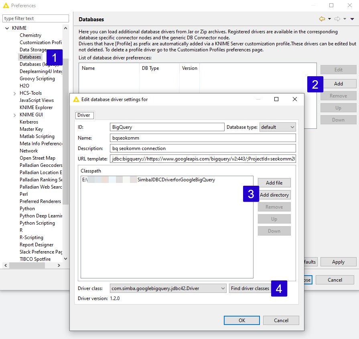
Task: Click the back navigation arrow icon in Preferences
Action: click(322, 19)
